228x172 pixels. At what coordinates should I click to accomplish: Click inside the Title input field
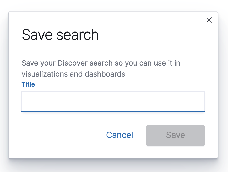click(x=113, y=101)
